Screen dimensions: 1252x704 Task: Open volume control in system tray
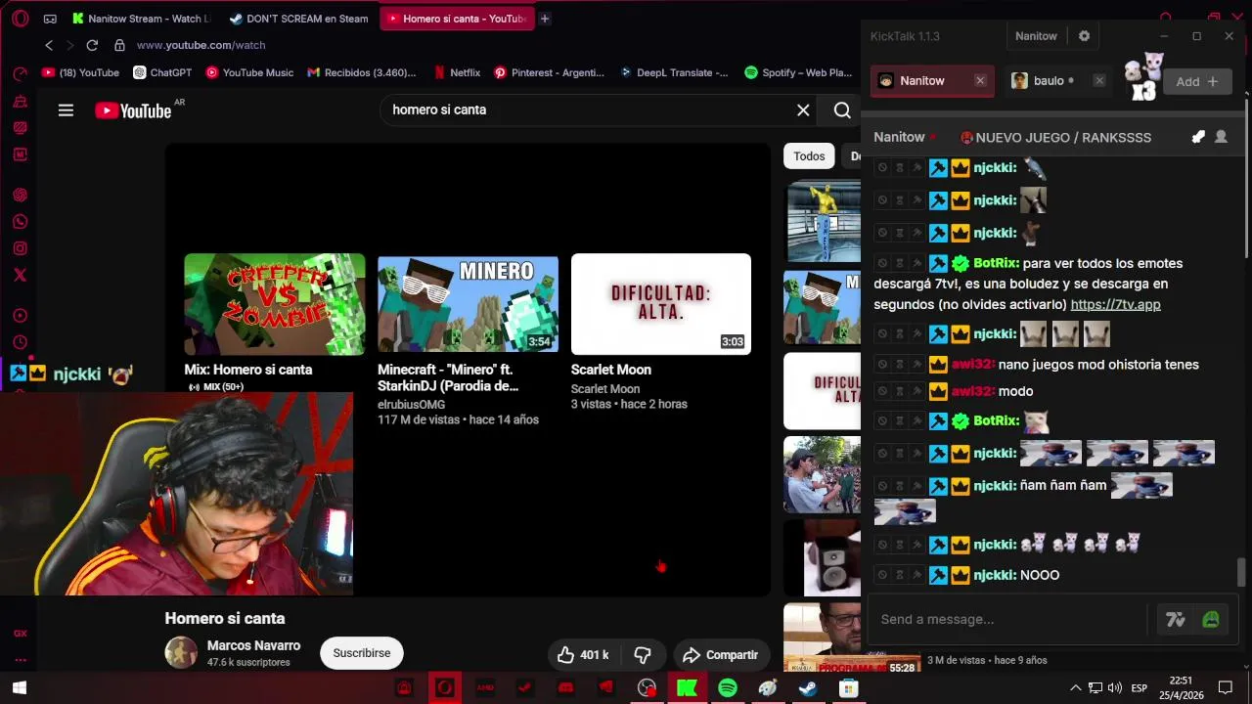pos(1115,688)
